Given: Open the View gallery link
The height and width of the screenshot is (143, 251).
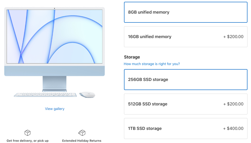Looking at the screenshot, I should [55, 109].
